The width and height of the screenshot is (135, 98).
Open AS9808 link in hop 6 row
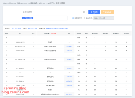69,60
